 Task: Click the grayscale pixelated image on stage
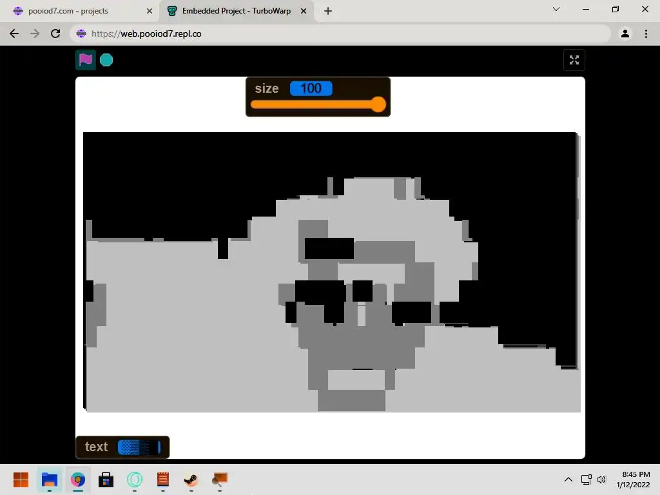(332, 272)
